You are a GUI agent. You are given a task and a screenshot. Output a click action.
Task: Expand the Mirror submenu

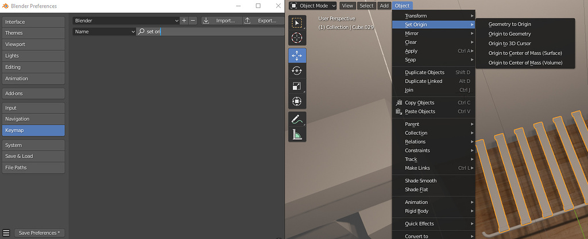click(x=434, y=33)
